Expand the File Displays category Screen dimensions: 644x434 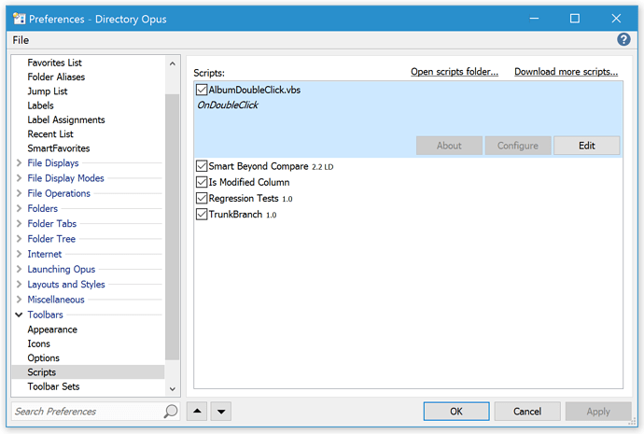[x=19, y=163]
